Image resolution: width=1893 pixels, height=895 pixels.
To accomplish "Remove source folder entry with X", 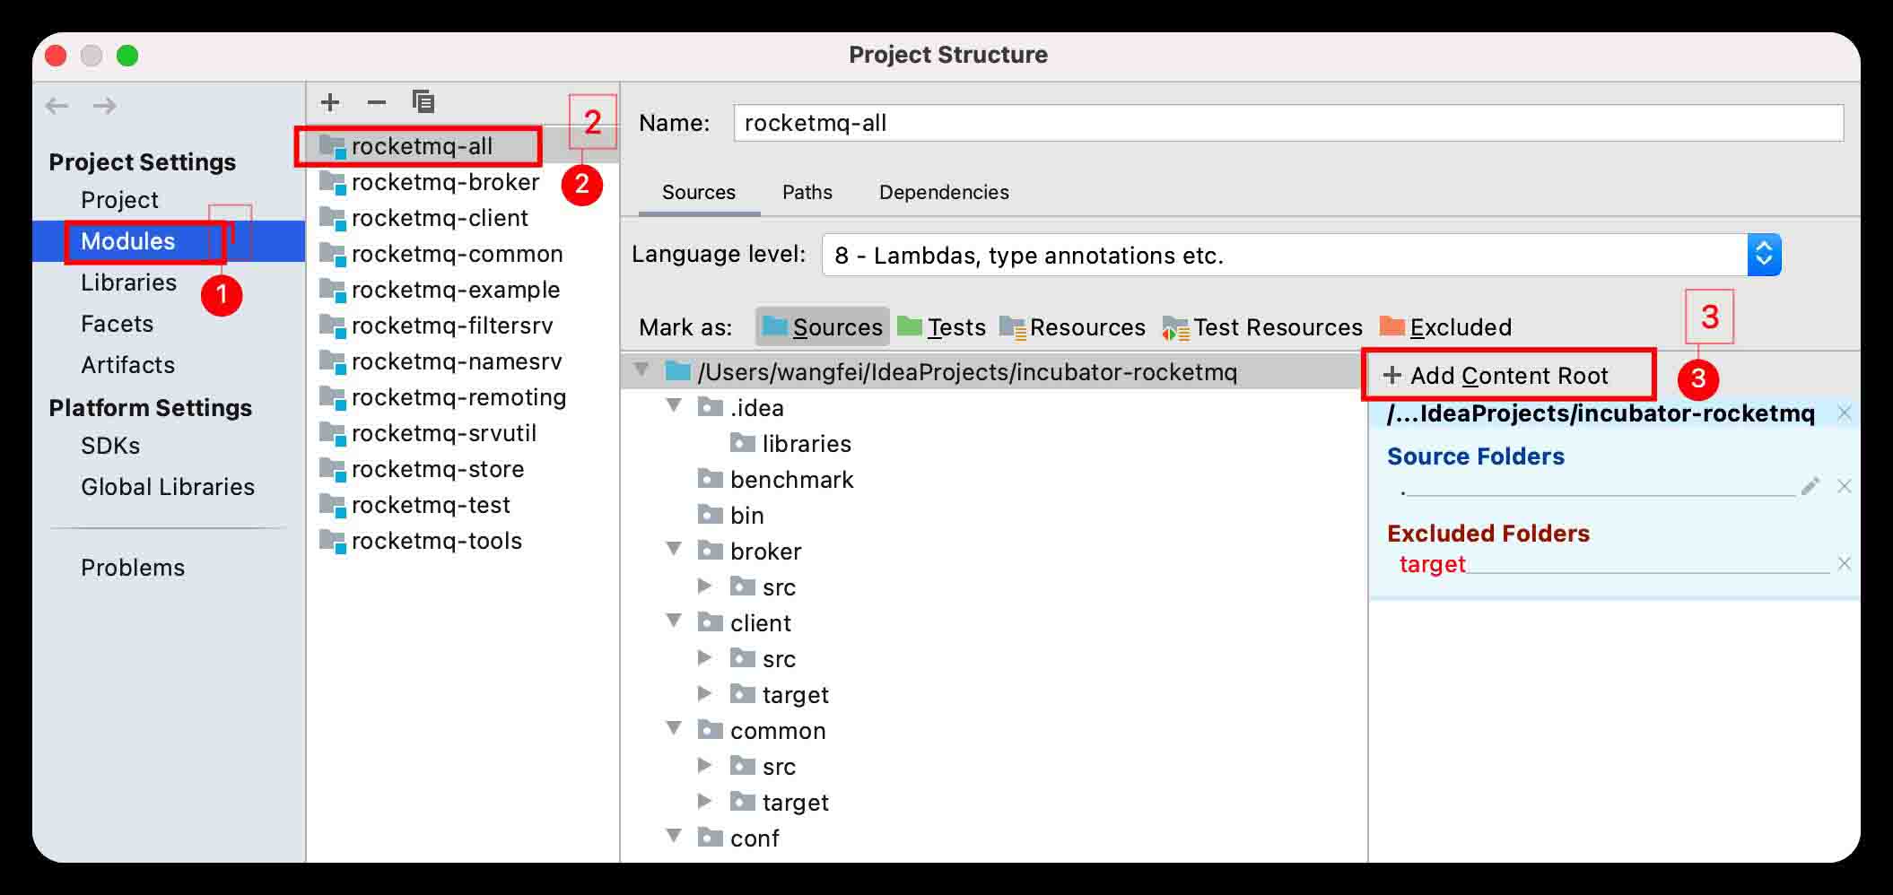I will (x=1845, y=486).
